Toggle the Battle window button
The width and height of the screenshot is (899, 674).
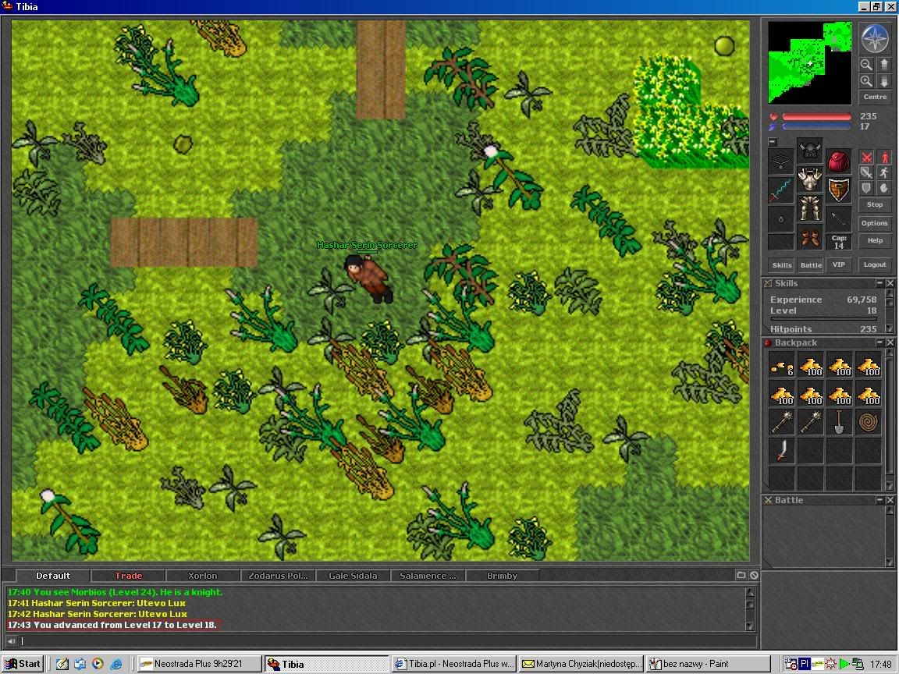pyautogui.click(x=811, y=264)
